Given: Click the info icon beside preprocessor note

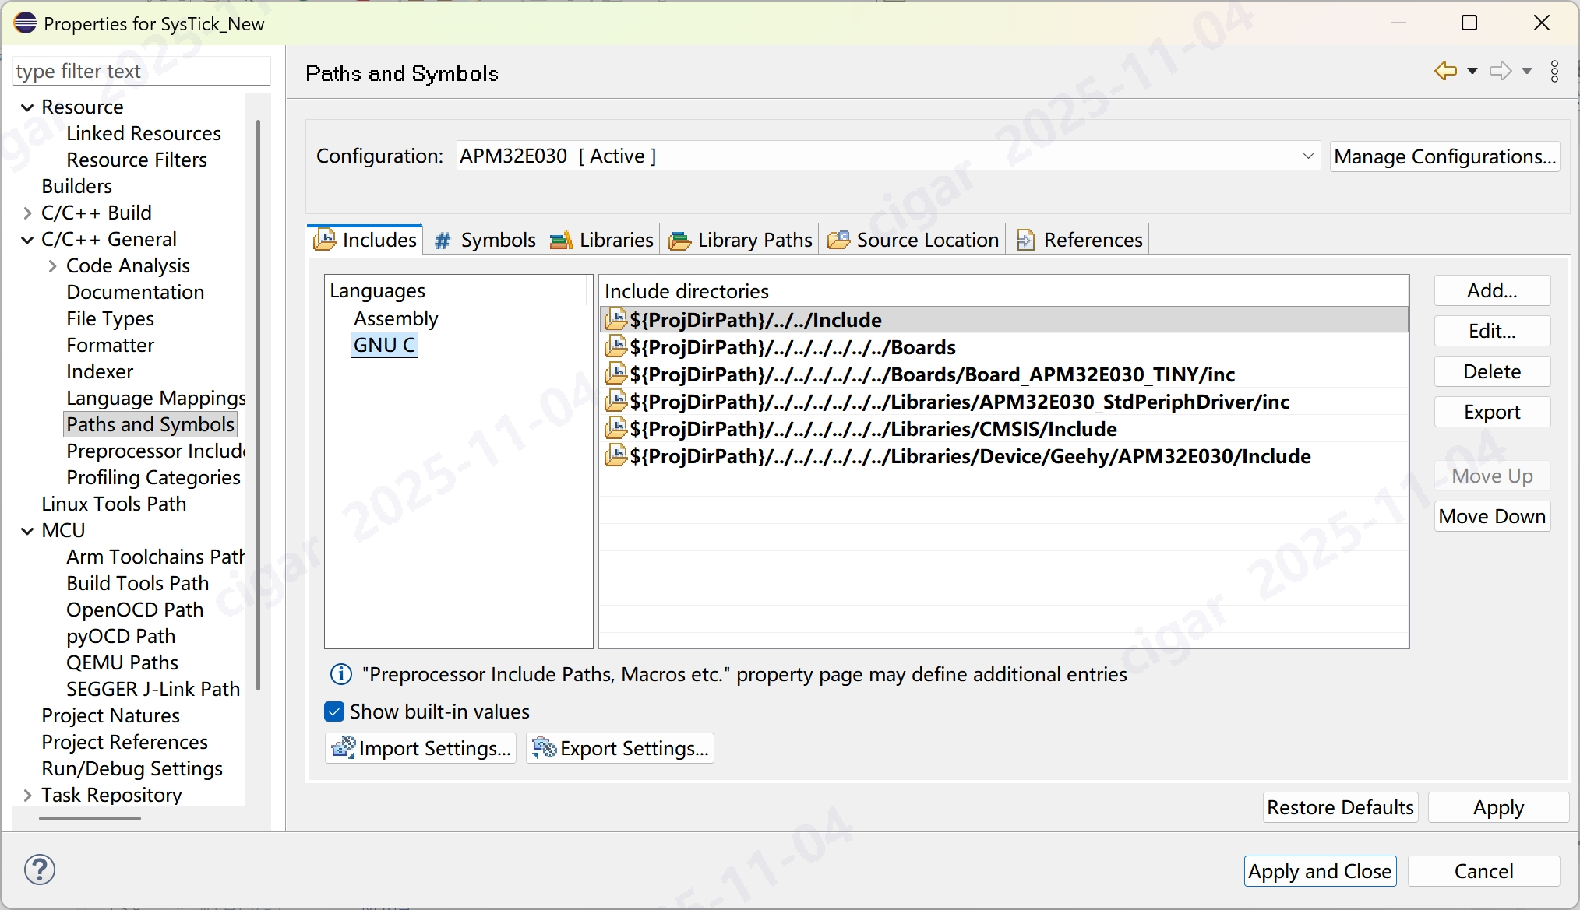Looking at the screenshot, I should (x=341, y=674).
